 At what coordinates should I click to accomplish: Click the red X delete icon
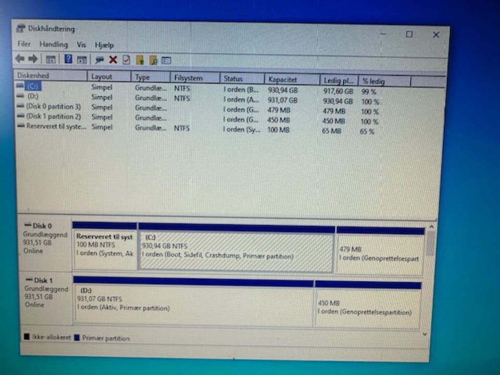[113, 59]
